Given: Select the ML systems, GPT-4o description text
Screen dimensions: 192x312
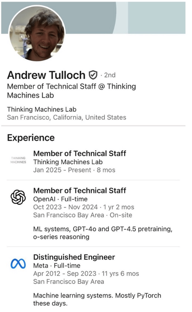Looking at the screenshot, I should coord(103,233).
